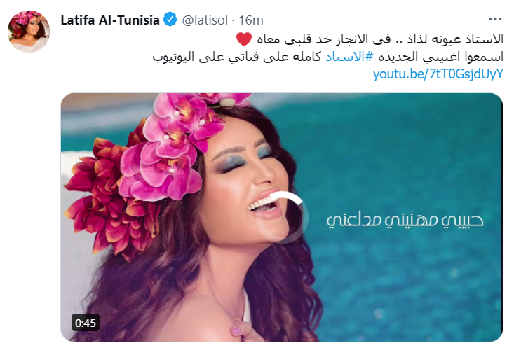514x348 pixels.
Task: Select the tweet's second line about YouTube channel
Action: pos(327,56)
